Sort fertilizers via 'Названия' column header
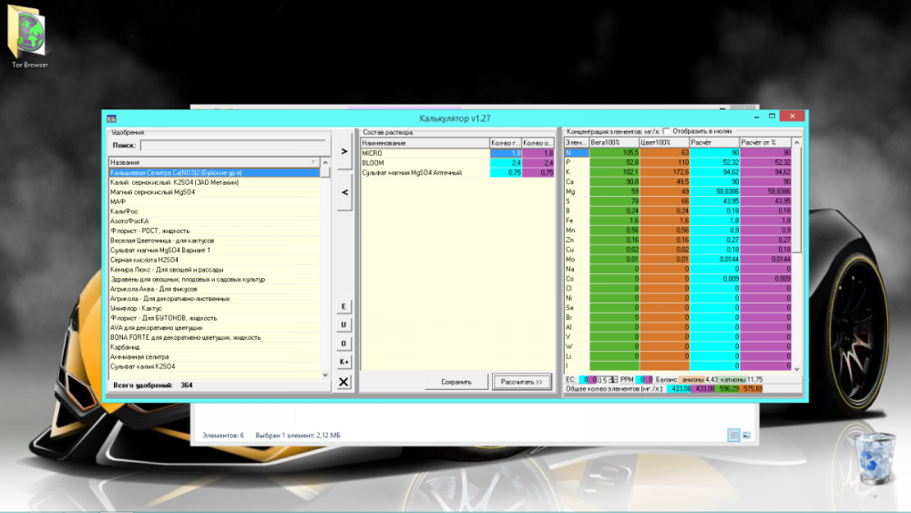 pyautogui.click(x=214, y=163)
